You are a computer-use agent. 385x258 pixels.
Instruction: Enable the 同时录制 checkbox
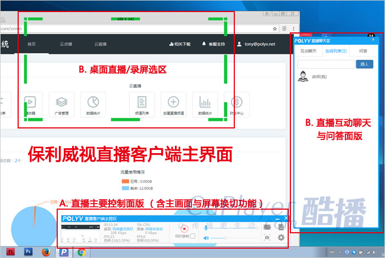193,236
